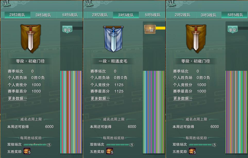Open 更多数据 link in left panel
Image resolution: width=248 pixels, height=158 pixels.
(x=18, y=98)
